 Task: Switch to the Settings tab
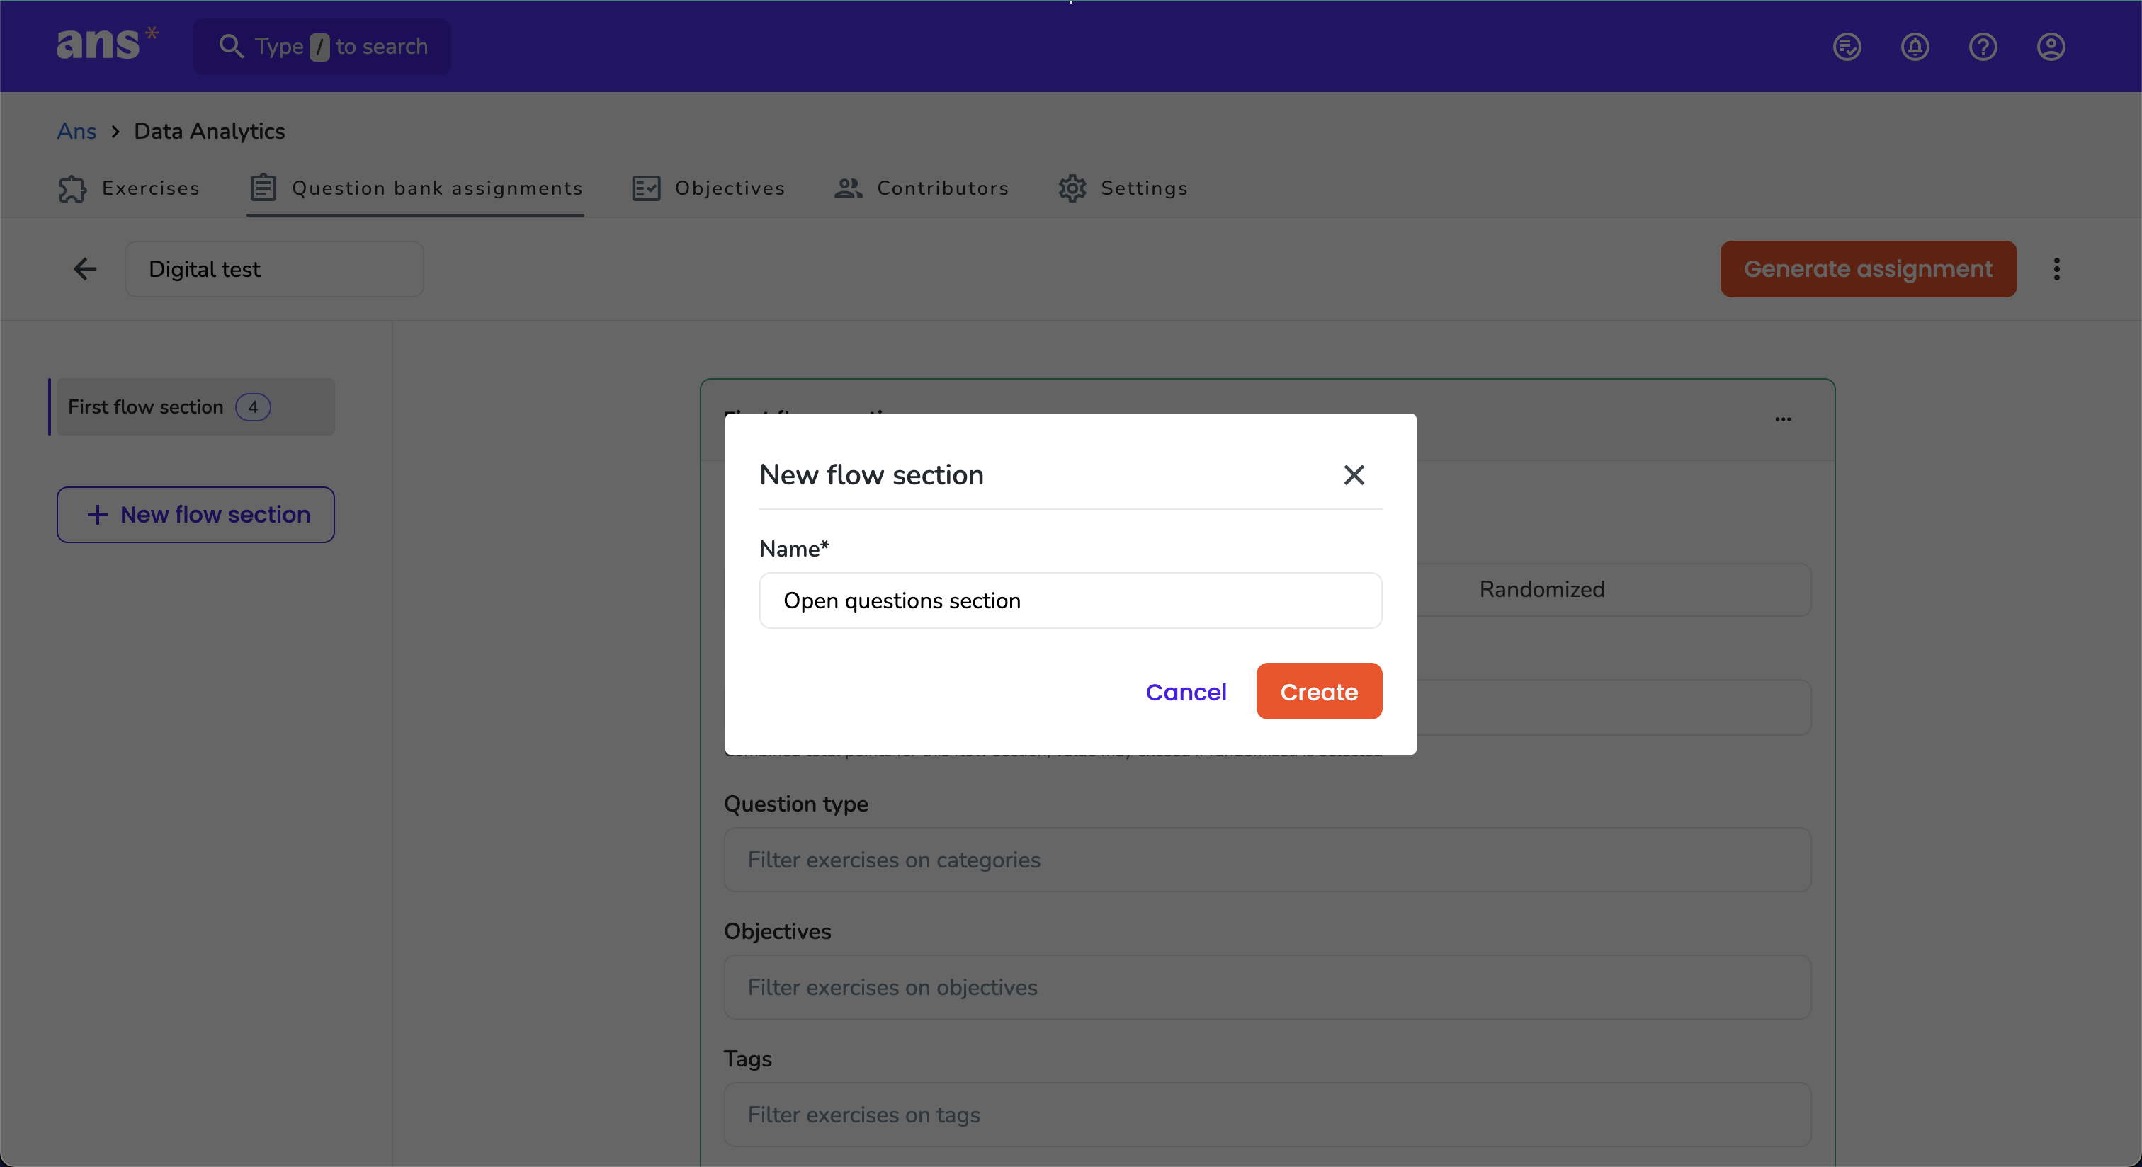1123,188
